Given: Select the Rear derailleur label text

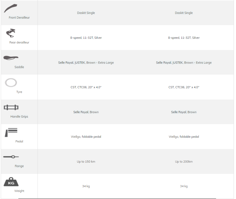Looking at the screenshot, I should click(x=19, y=42).
